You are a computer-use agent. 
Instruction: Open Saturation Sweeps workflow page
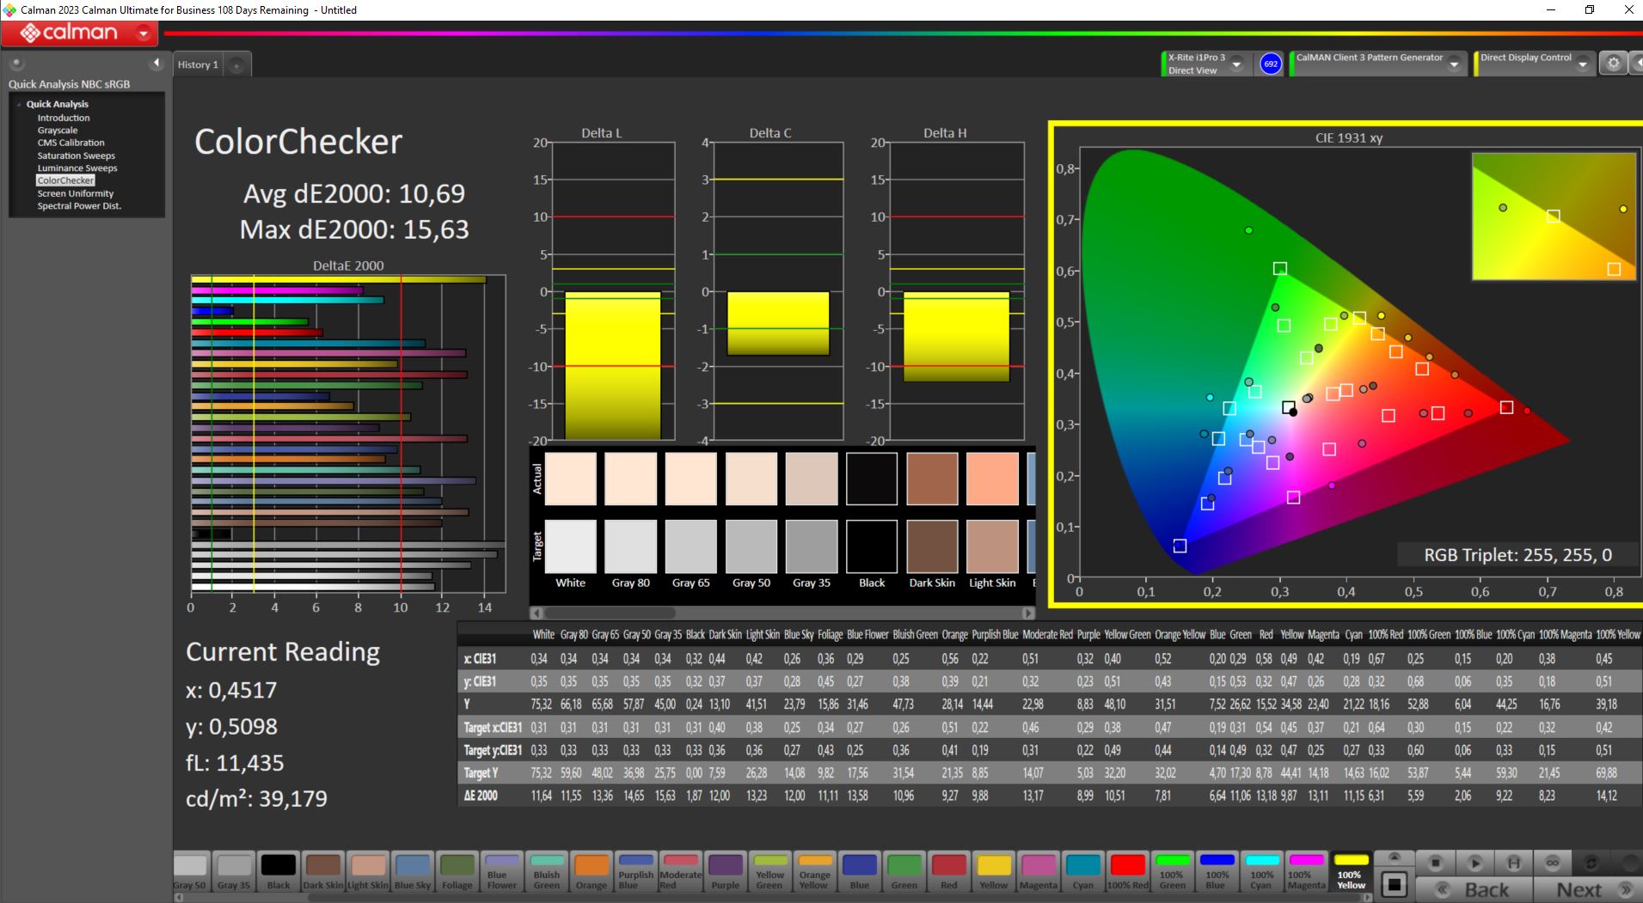(76, 156)
